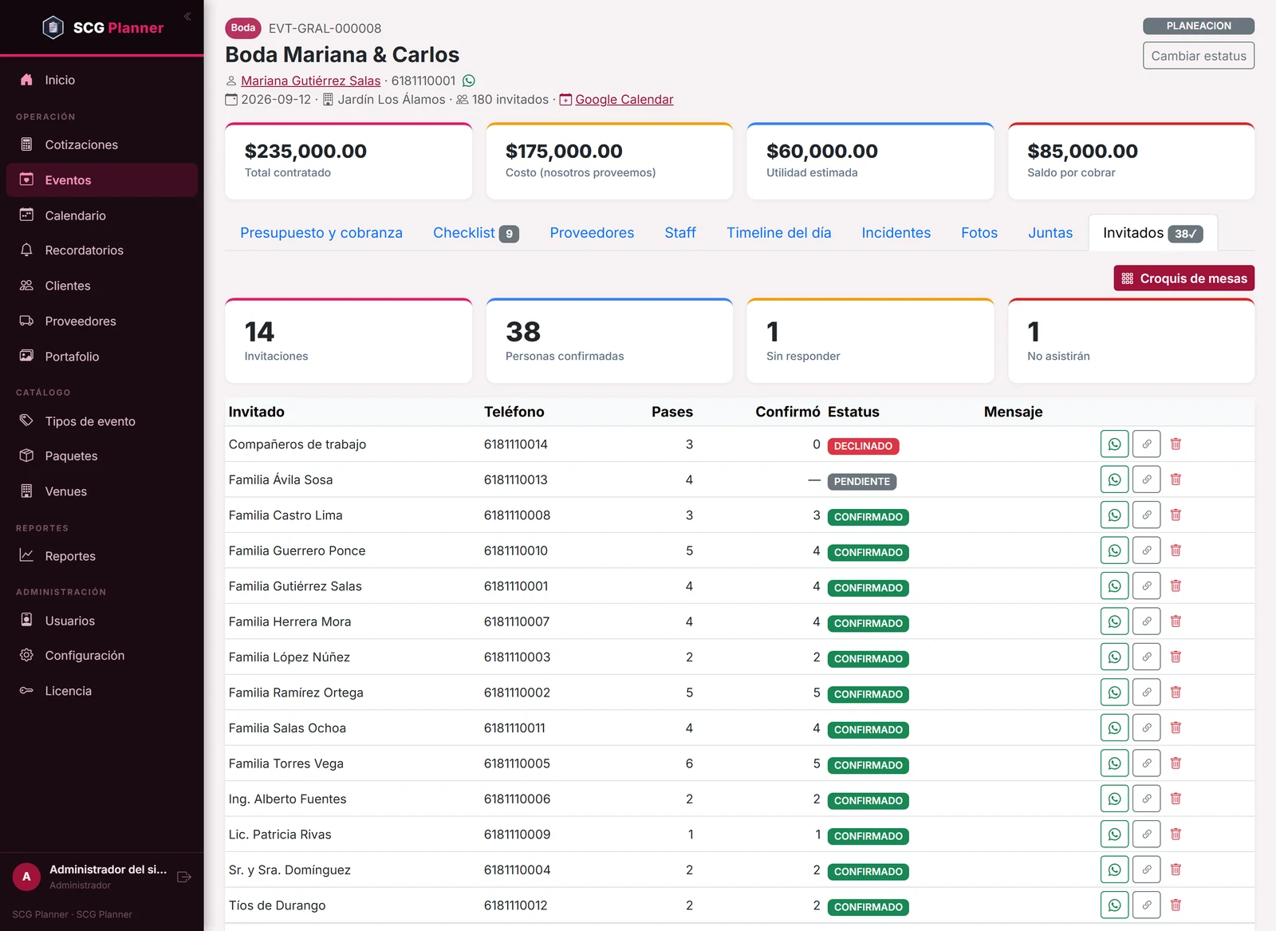Click the PENDIENTE status badge
This screenshot has height=931, width=1276.
point(861,482)
